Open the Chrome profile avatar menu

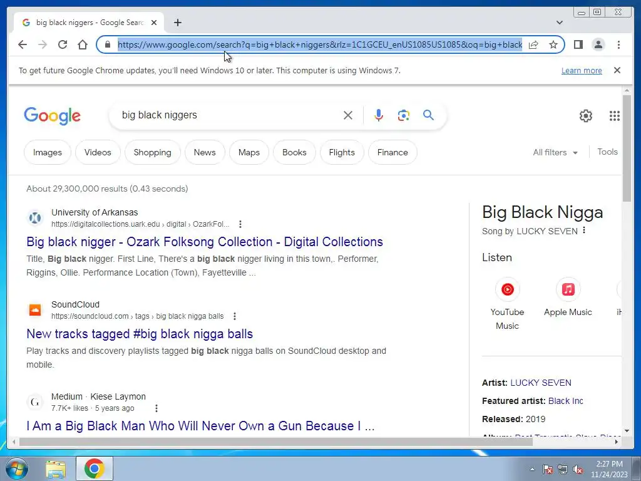[x=598, y=44]
